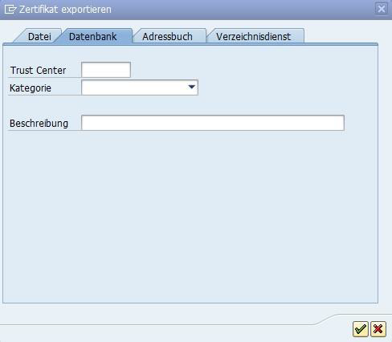Click the Kategorie label
Viewport: 392px width, 342px height.
(31, 88)
